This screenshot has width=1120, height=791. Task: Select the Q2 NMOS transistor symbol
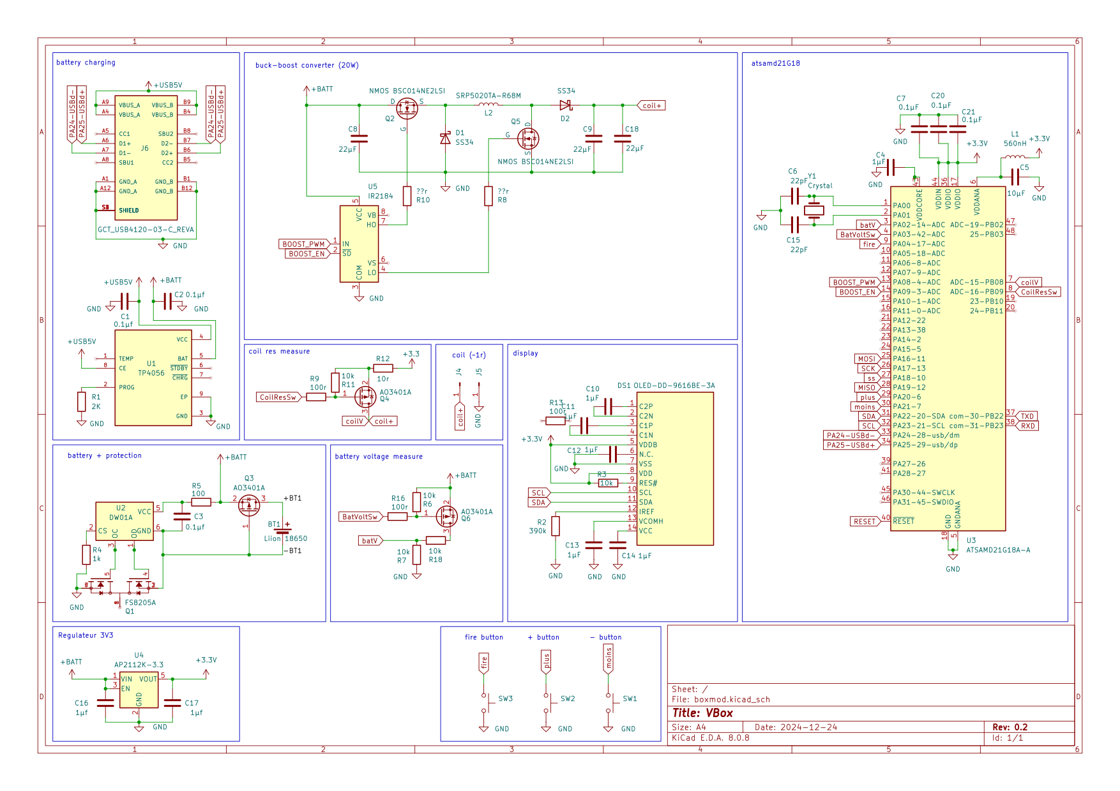point(407,108)
